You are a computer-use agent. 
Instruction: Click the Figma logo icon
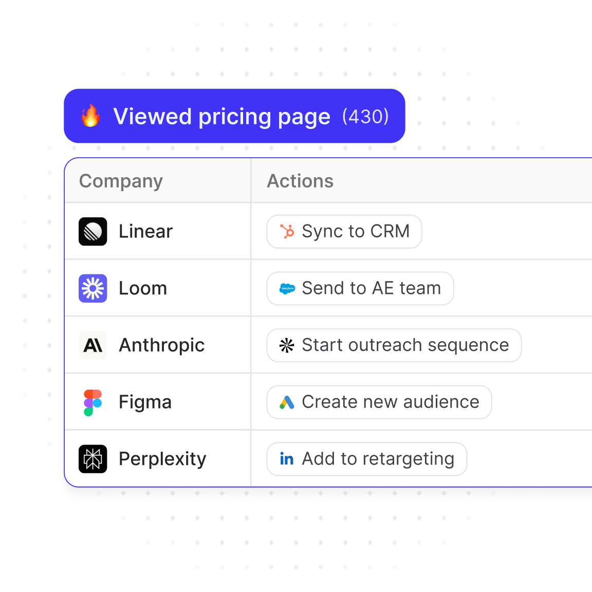click(93, 402)
